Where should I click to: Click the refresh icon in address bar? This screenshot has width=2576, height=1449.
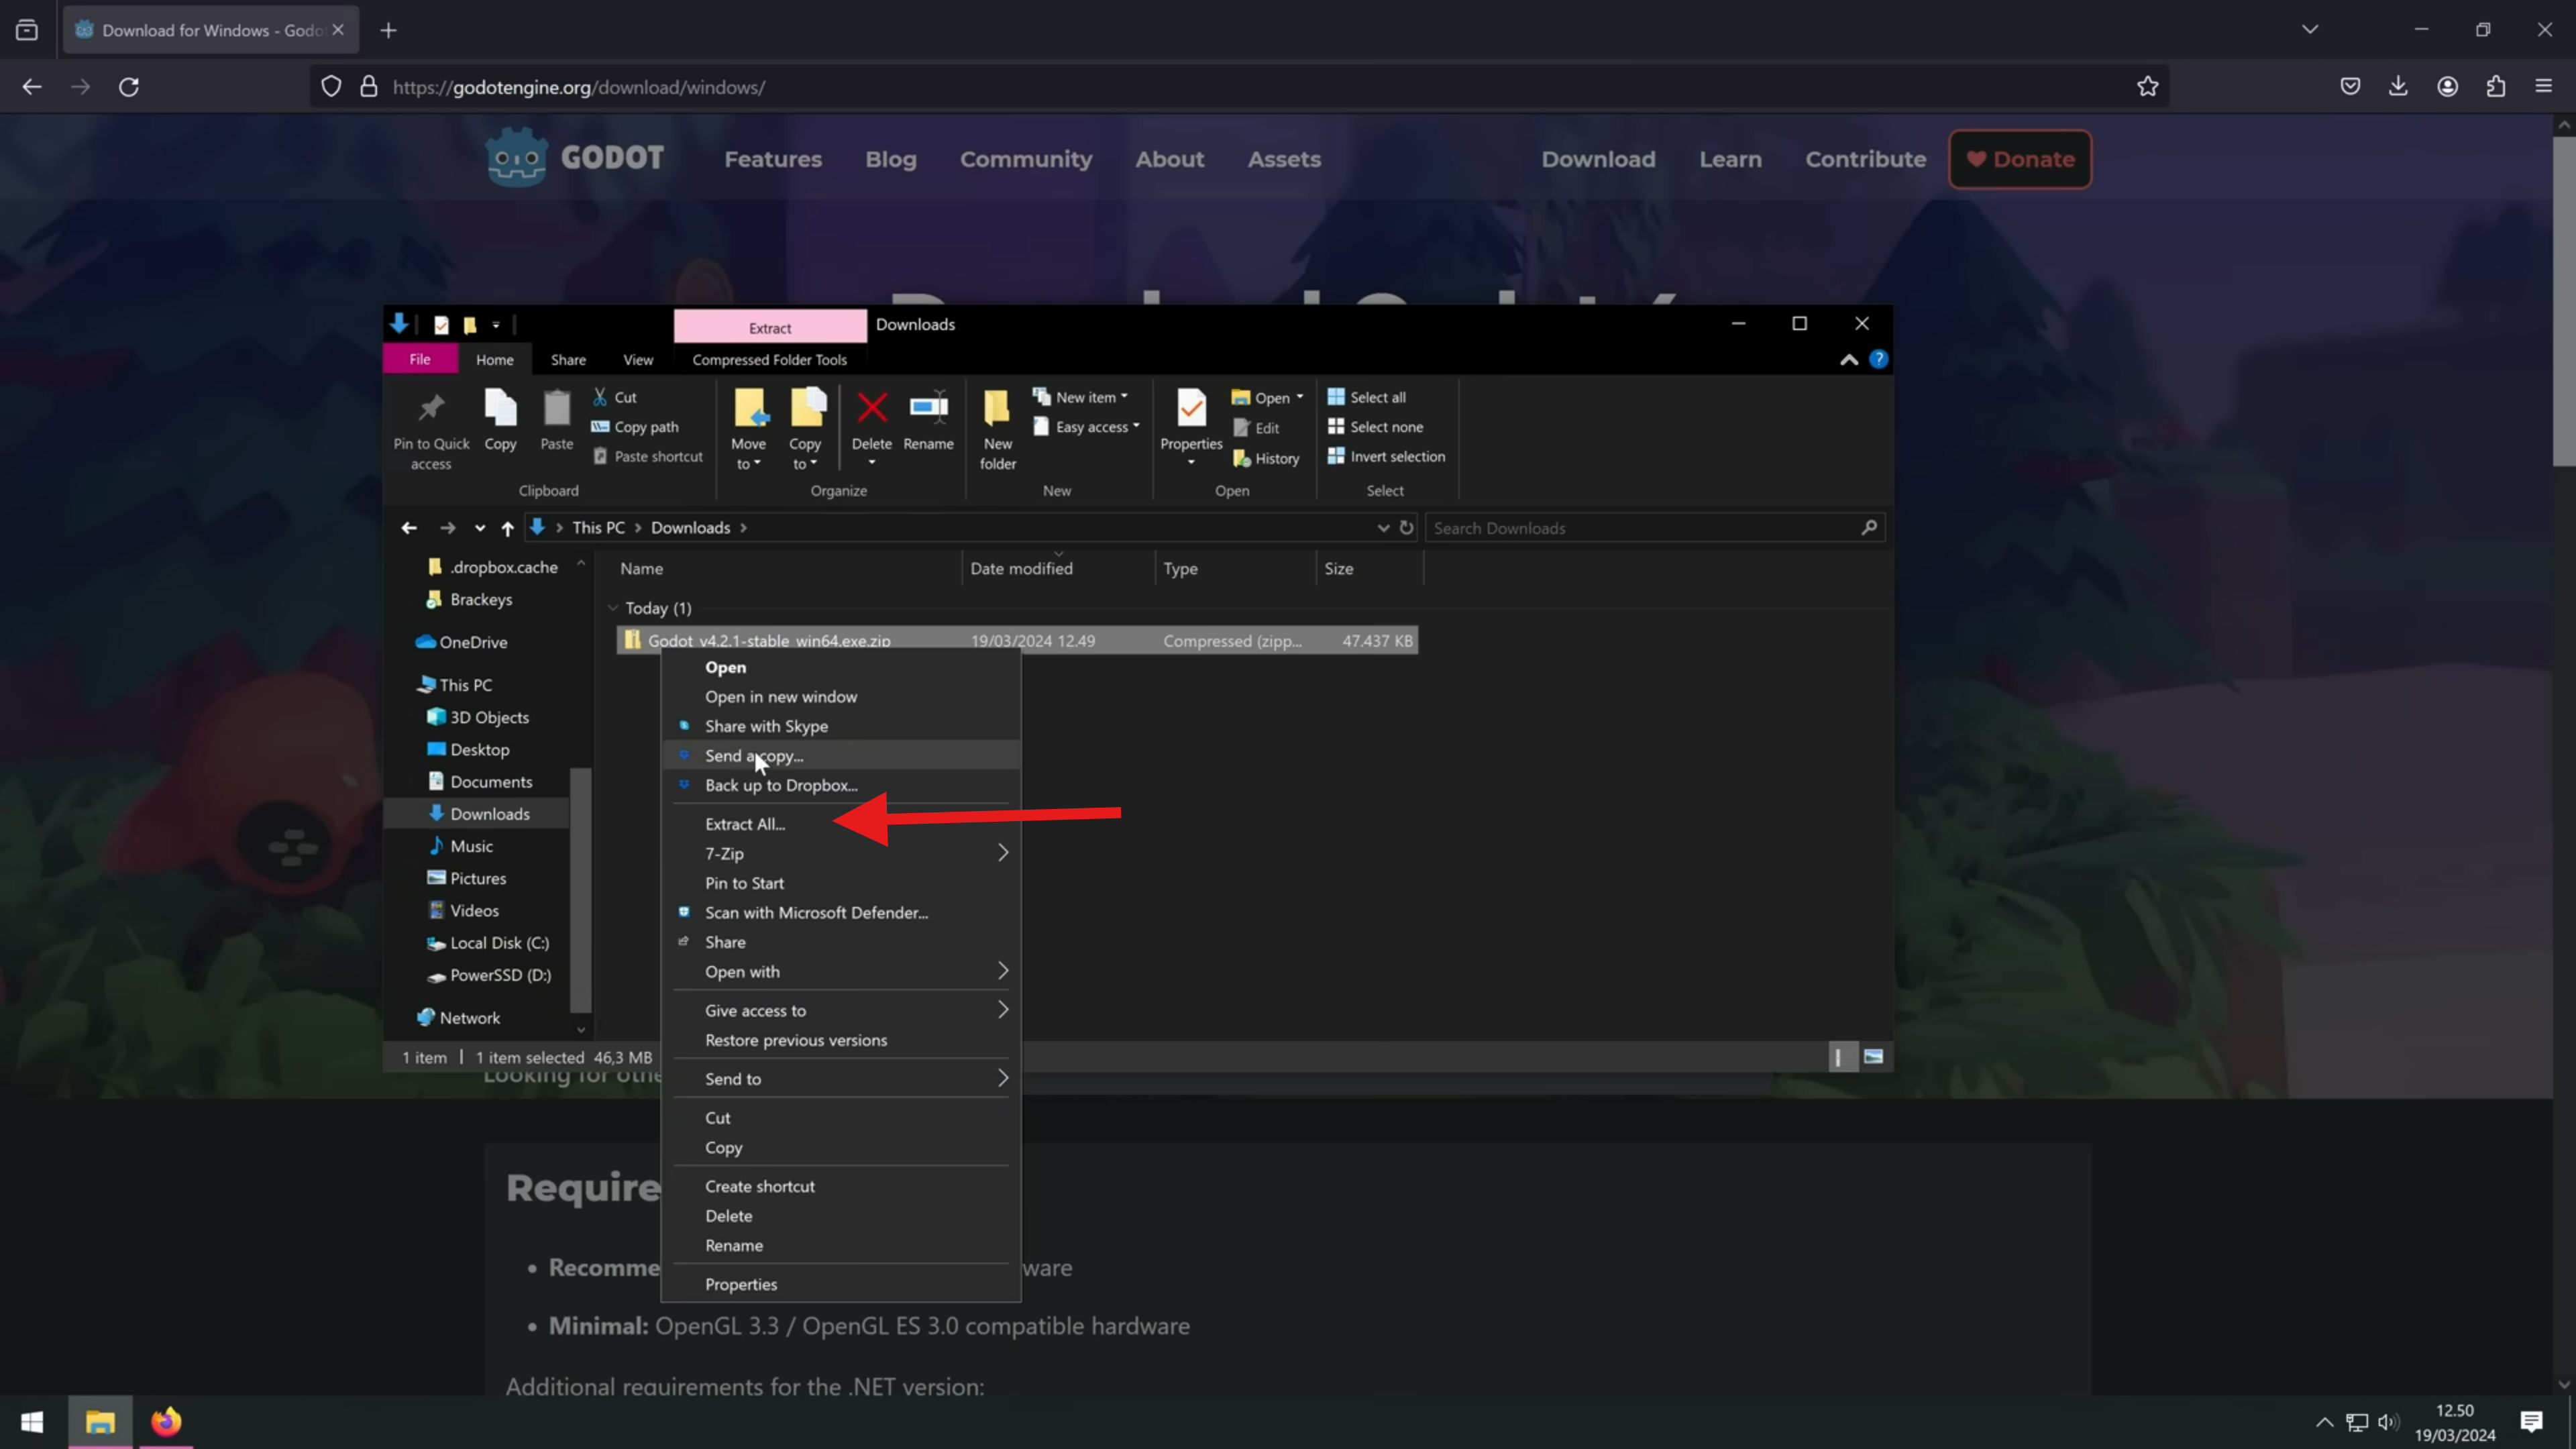point(1406,527)
